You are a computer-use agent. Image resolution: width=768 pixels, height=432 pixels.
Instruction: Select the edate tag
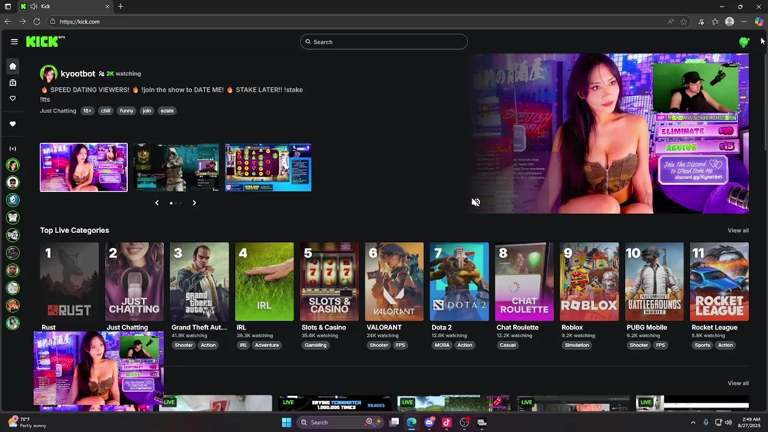[167, 110]
